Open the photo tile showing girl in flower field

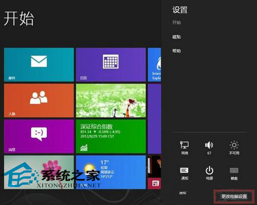[x=111, y=101]
